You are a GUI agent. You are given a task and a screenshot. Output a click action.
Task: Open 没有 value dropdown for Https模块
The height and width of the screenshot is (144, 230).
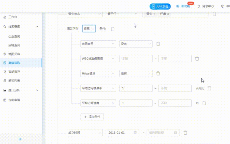click(x=136, y=73)
